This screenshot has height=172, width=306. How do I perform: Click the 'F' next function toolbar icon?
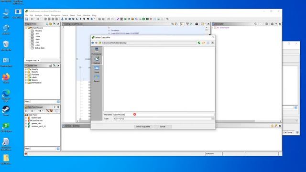click(81, 19)
